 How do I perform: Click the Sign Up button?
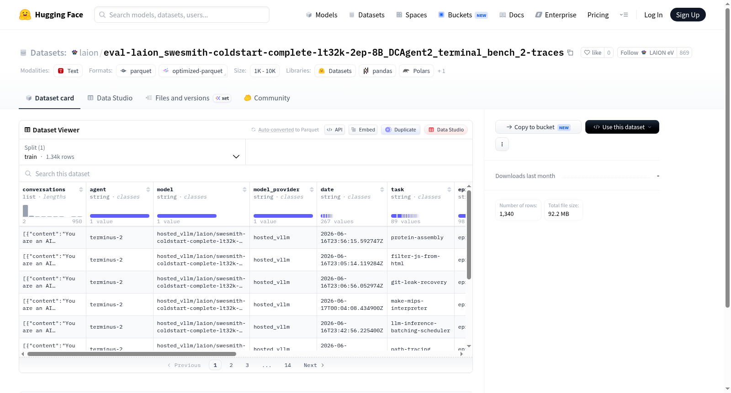point(688,15)
